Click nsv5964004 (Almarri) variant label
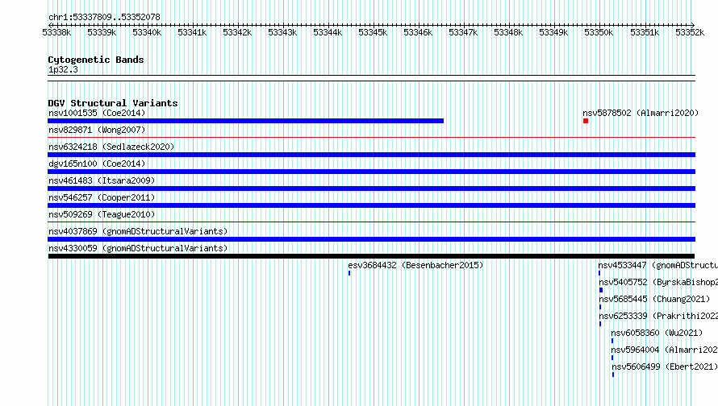Screen dimensions: 718x406 pos(665,350)
